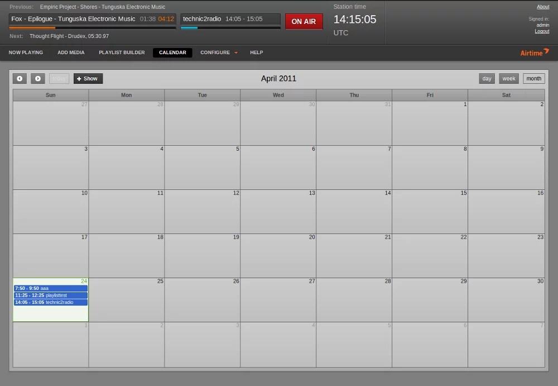Switch calendar to day view
The height and width of the screenshot is (386, 558).
click(x=487, y=79)
